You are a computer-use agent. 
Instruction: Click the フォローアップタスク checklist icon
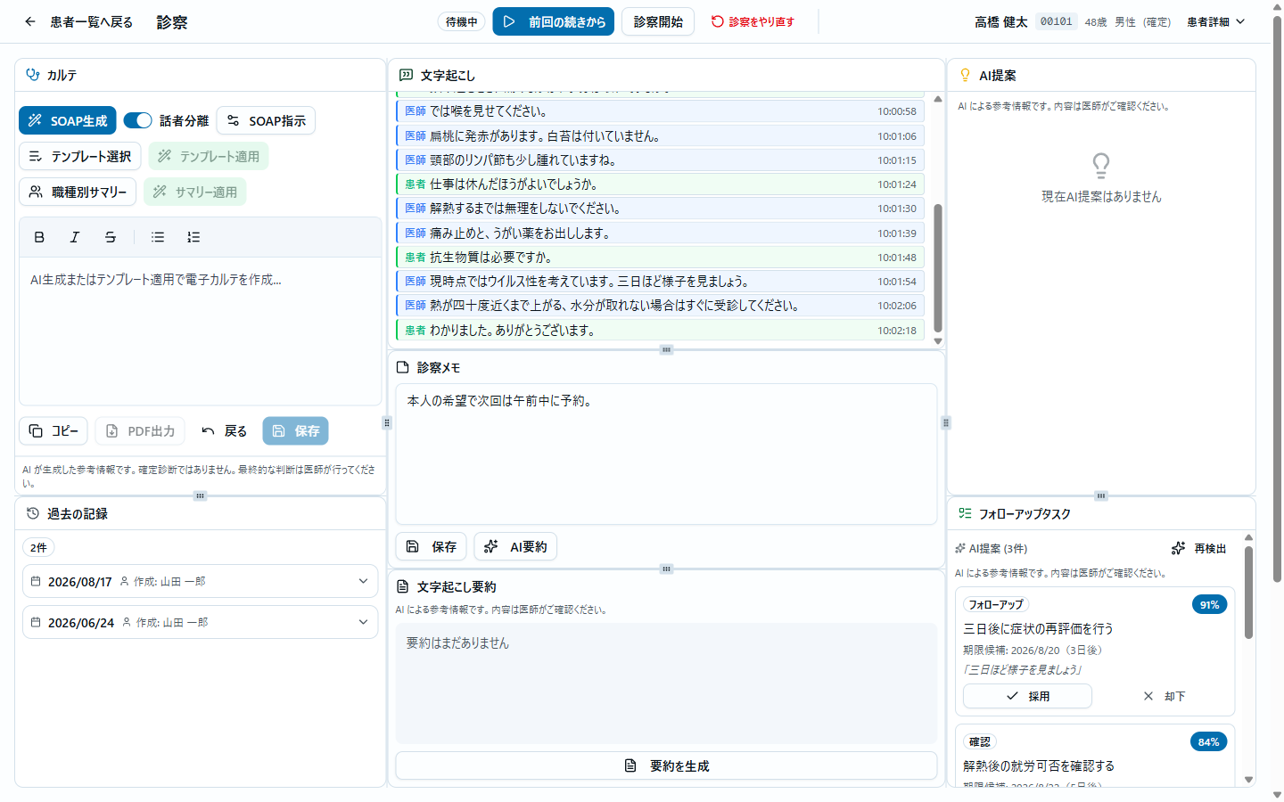965,513
